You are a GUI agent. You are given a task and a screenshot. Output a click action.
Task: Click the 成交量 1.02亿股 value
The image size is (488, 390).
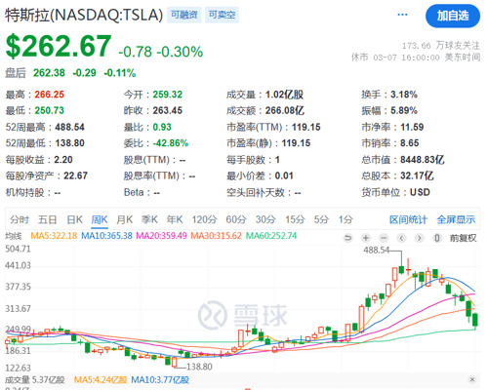(x=284, y=95)
